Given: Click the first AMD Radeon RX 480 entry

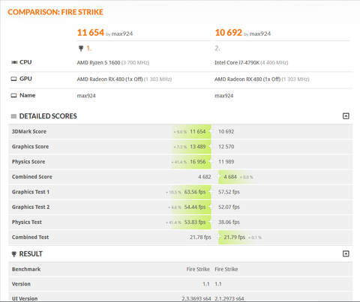Looking at the screenshot, I should pyautogui.click(x=109, y=79).
